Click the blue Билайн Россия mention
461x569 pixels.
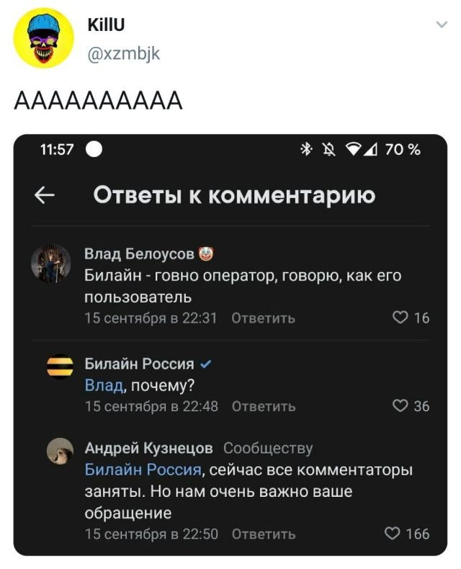pyautogui.click(x=143, y=470)
